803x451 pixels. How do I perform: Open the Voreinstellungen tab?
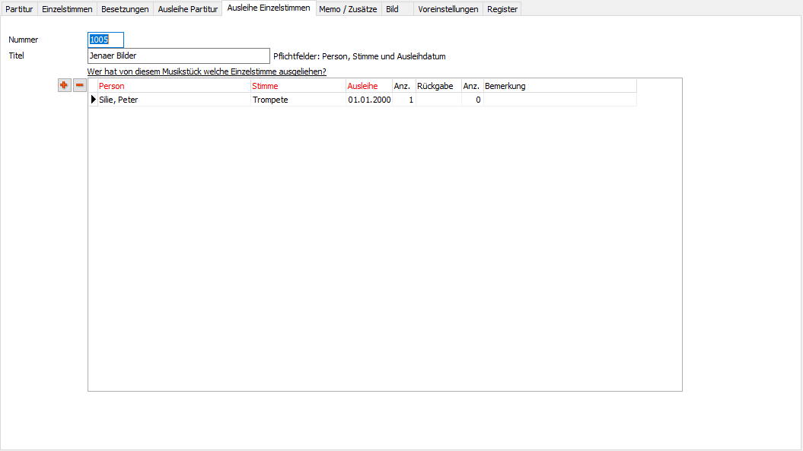point(448,9)
